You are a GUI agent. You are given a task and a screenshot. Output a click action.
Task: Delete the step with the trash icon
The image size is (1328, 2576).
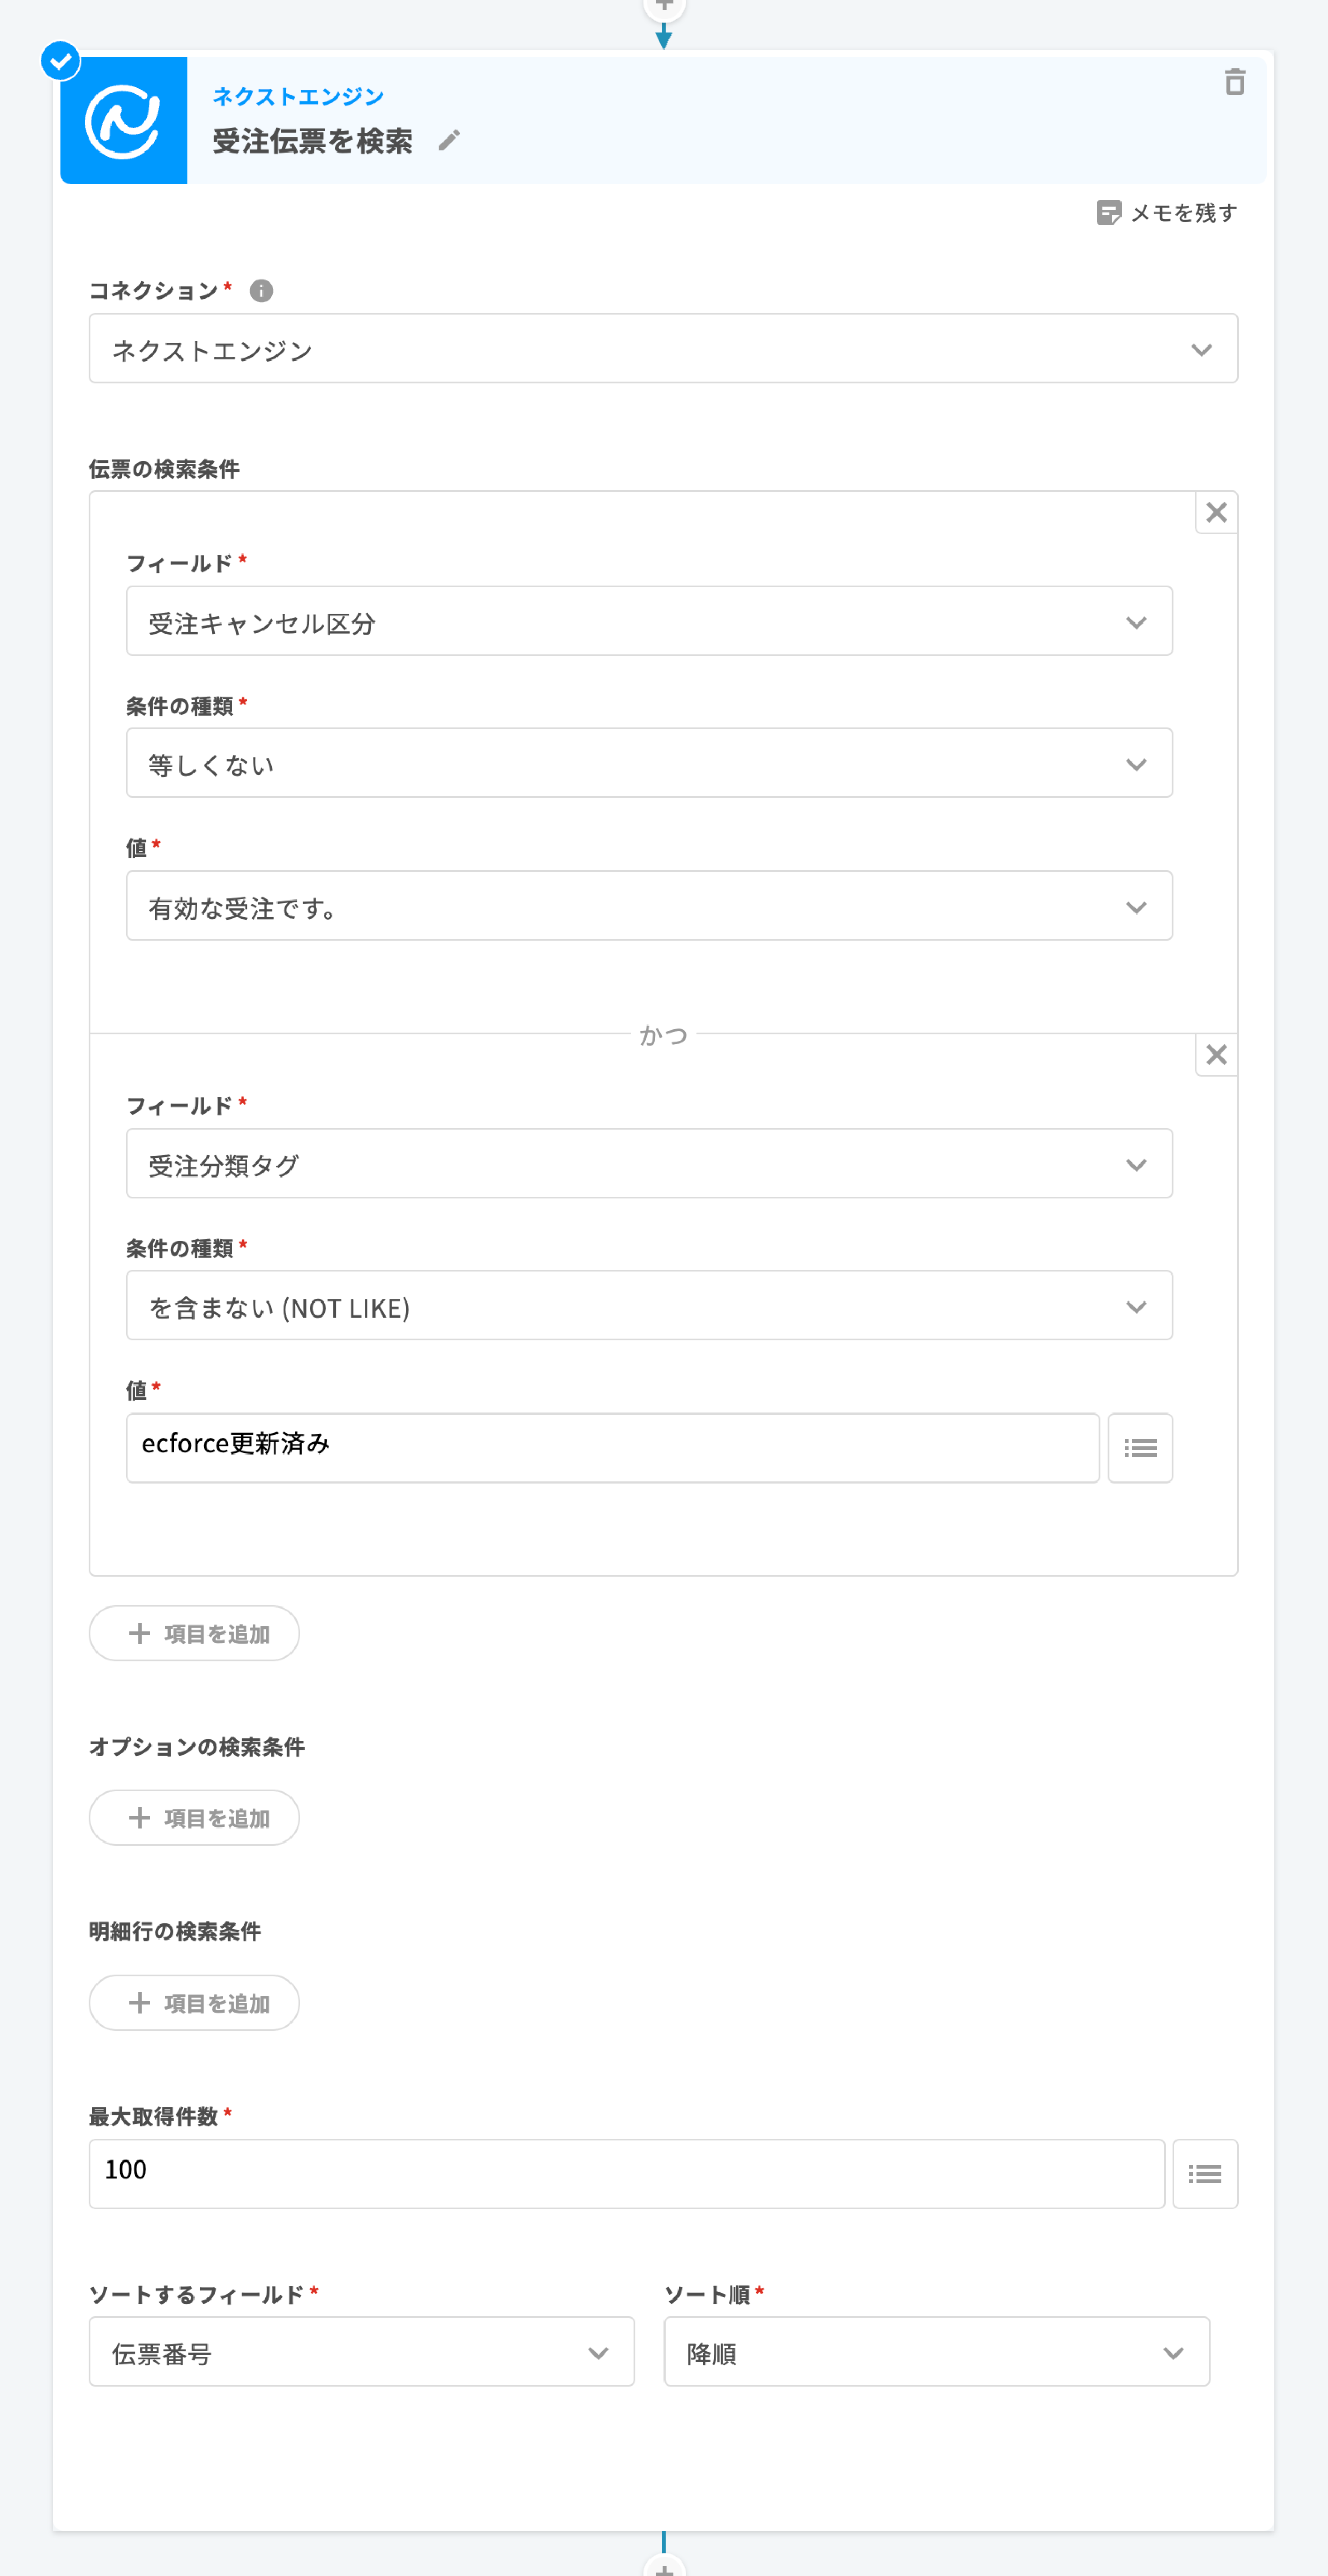1235,82
